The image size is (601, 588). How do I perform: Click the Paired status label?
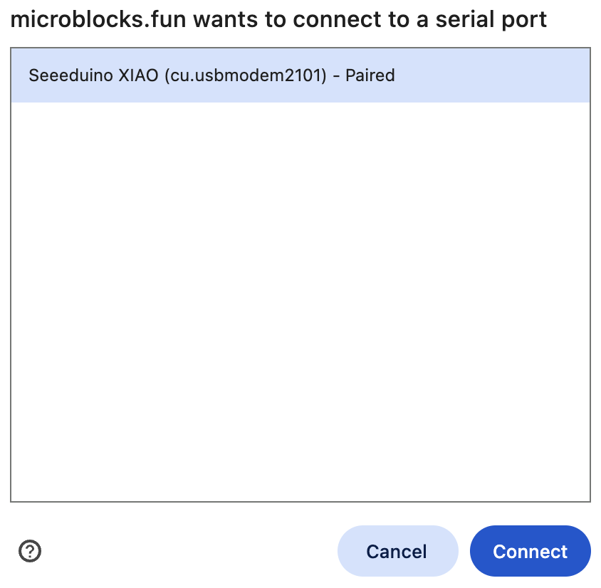click(370, 75)
